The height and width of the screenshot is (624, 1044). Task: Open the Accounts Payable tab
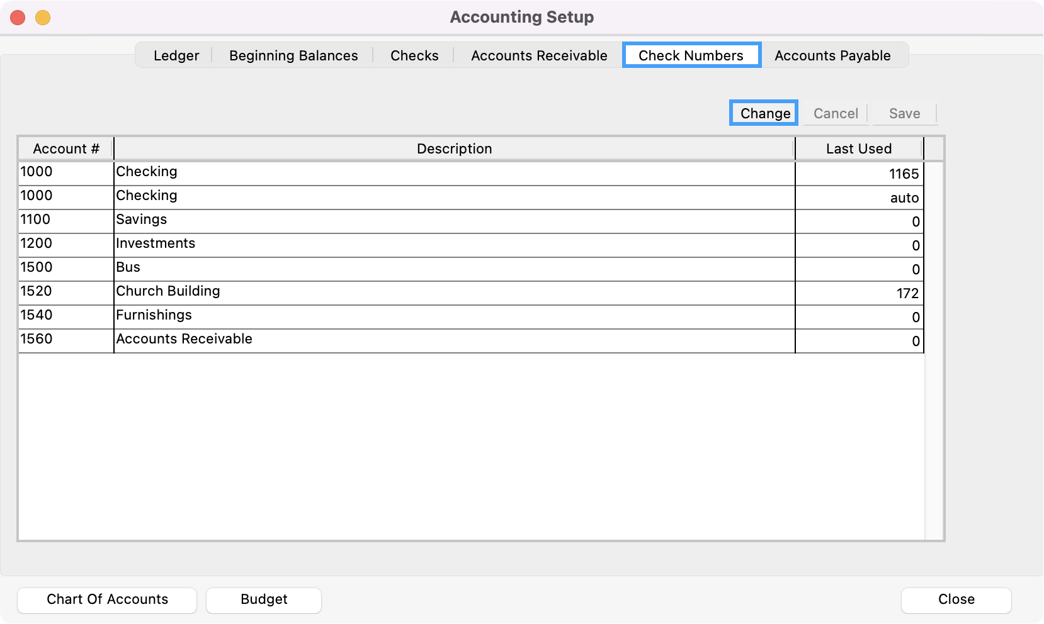coord(832,55)
